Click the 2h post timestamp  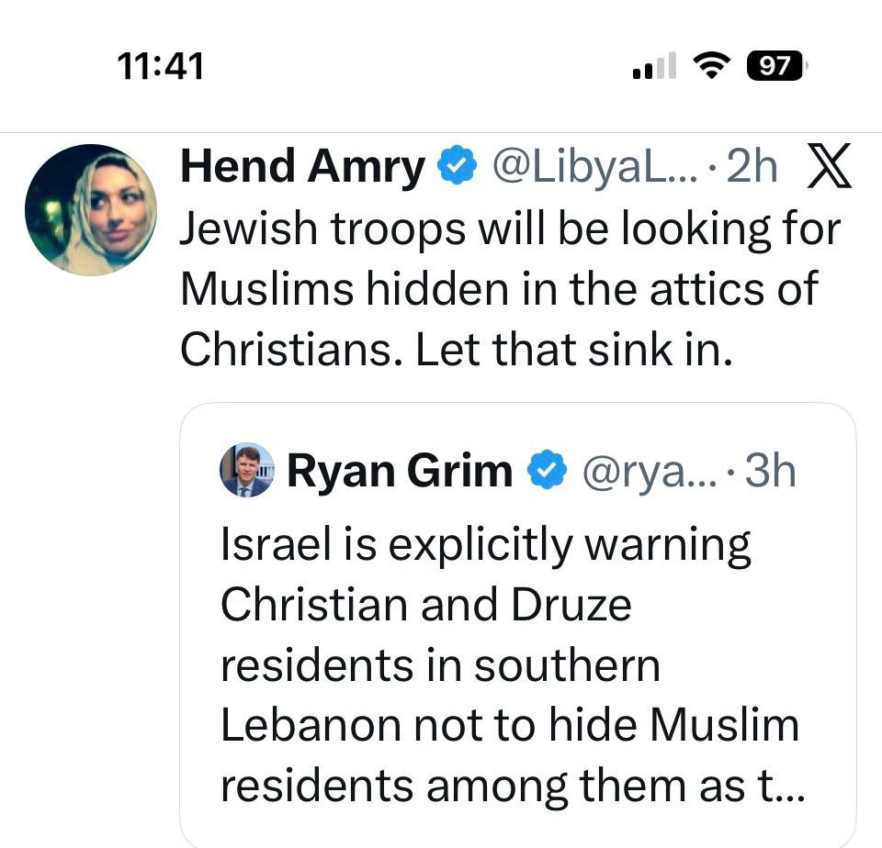[x=752, y=168]
